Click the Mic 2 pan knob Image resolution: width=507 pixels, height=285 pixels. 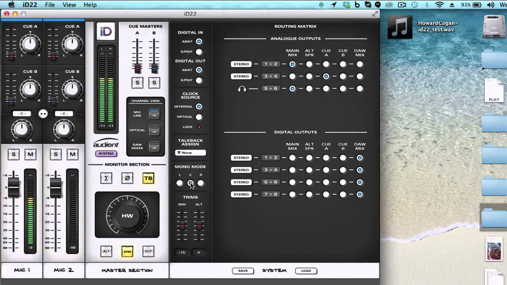pos(64,129)
